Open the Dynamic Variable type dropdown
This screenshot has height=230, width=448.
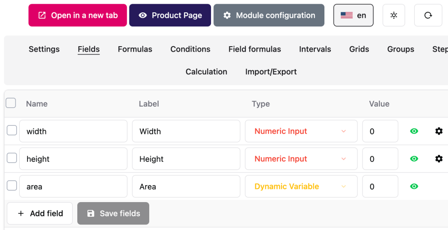pos(301,186)
